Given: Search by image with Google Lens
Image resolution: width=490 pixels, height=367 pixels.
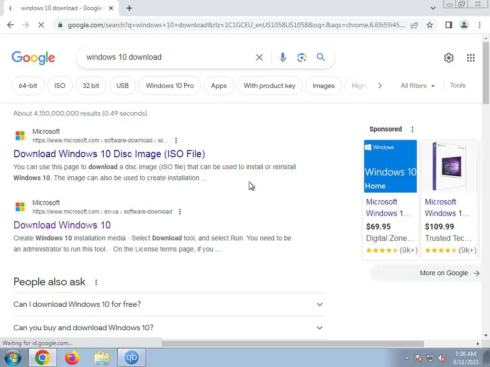Looking at the screenshot, I should (301, 57).
